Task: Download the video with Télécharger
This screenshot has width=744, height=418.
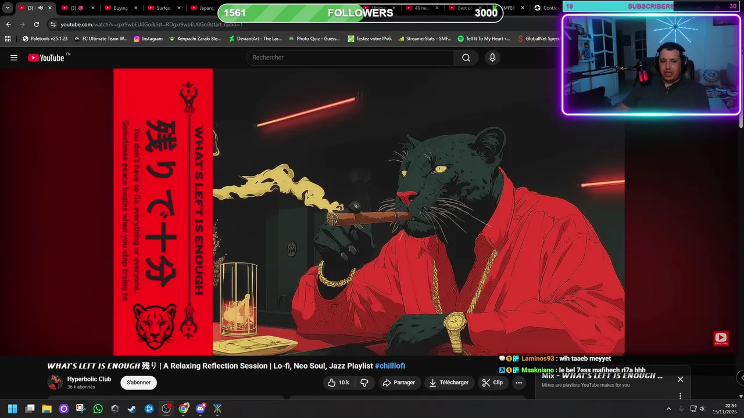Action: click(449, 383)
